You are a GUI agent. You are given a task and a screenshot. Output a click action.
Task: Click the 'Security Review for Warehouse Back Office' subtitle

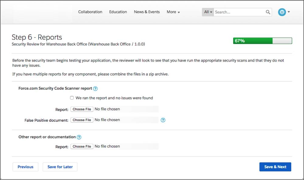point(78,44)
